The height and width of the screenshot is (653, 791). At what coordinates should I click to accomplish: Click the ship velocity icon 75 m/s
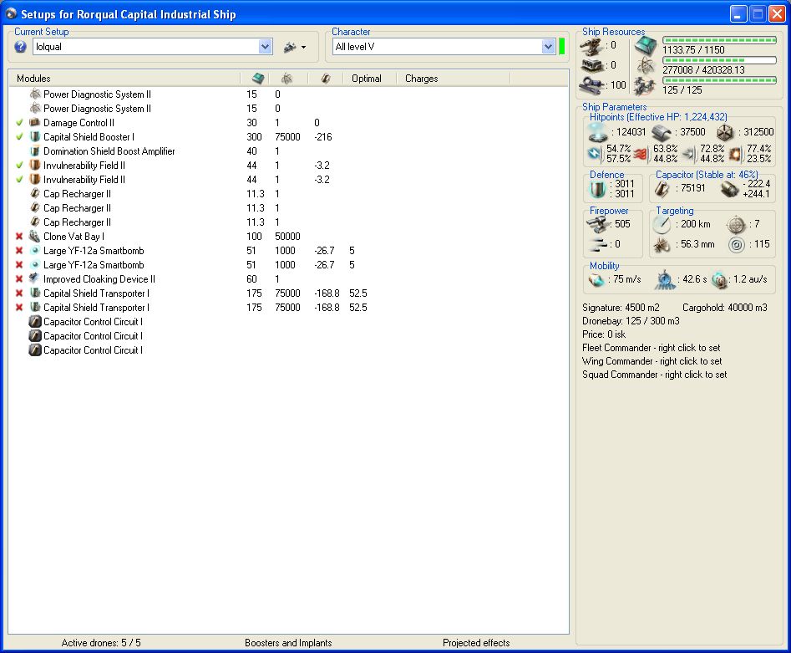[x=596, y=279]
